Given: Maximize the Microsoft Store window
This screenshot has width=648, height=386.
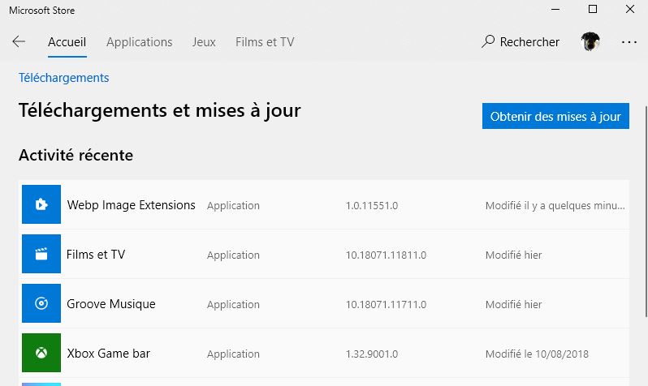Looking at the screenshot, I should (593, 9).
